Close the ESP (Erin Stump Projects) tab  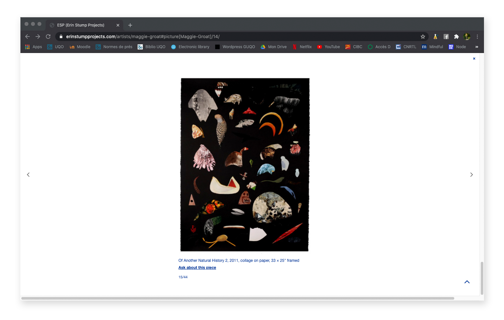pyautogui.click(x=118, y=25)
